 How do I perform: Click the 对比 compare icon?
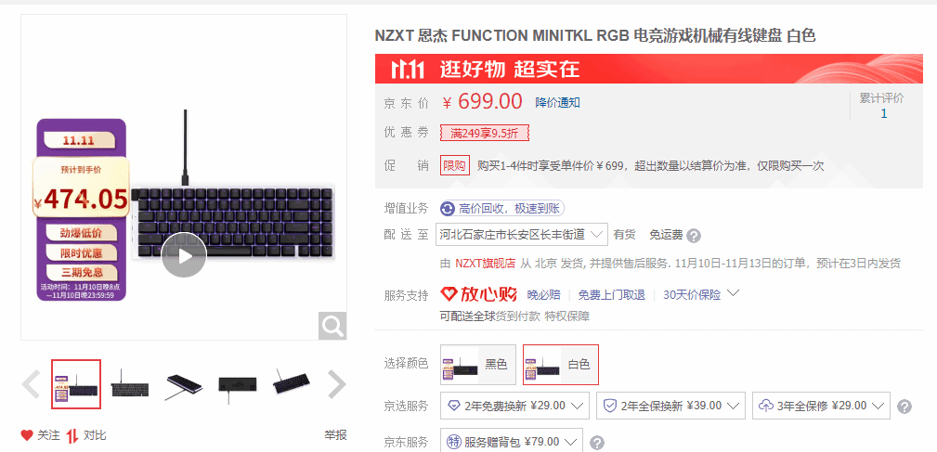(72, 435)
